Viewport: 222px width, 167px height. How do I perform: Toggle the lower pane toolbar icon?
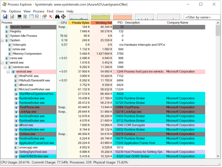pos(31,17)
